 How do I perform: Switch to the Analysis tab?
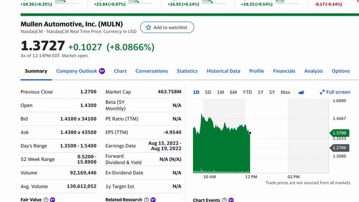314,71
